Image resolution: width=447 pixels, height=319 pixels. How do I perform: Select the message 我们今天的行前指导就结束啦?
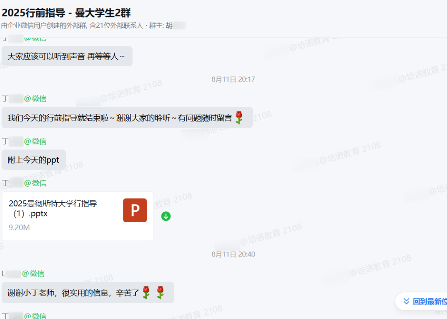(x=127, y=118)
